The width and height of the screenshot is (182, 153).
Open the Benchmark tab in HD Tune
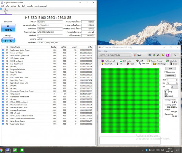(x=107, y=64)
